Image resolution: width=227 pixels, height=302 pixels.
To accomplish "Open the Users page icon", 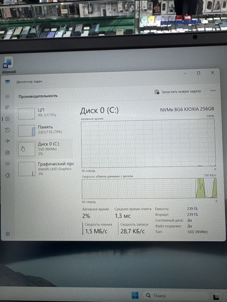I will click(7, 153).
